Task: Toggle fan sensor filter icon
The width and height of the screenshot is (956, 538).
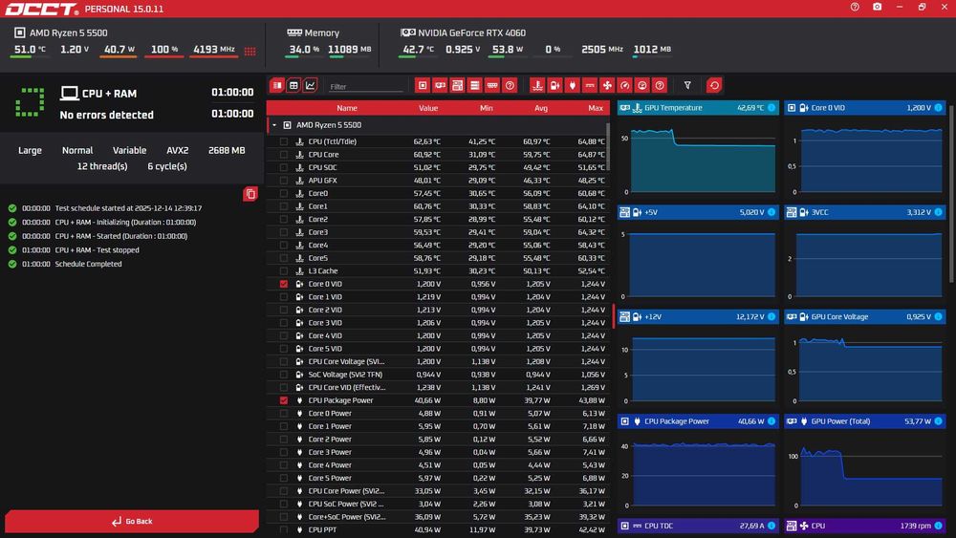Action: 607,85
